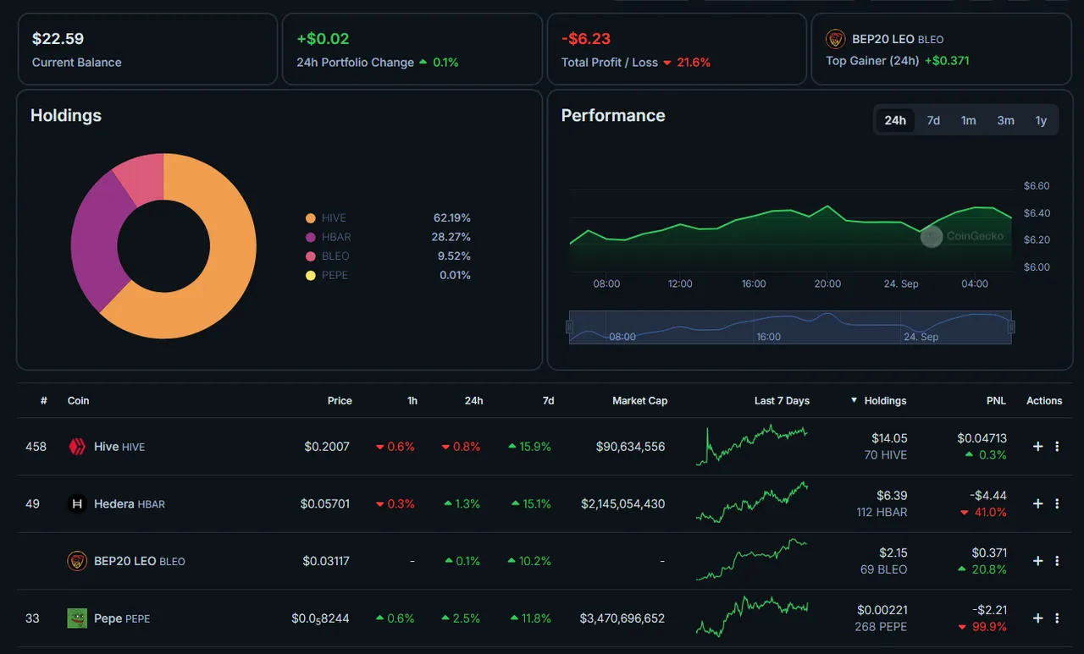Click the BLEO icon in Top Gainer card
The height and width of the screenshot is (654, 1084).
tap(836, 39)
